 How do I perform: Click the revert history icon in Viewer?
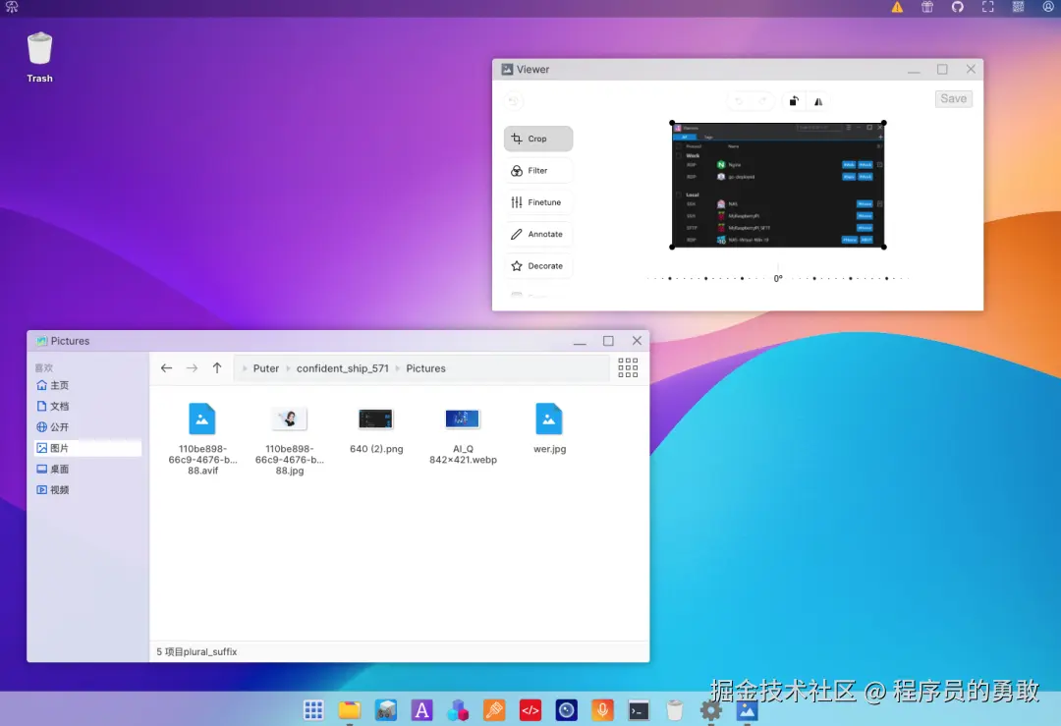pos(514,101)
